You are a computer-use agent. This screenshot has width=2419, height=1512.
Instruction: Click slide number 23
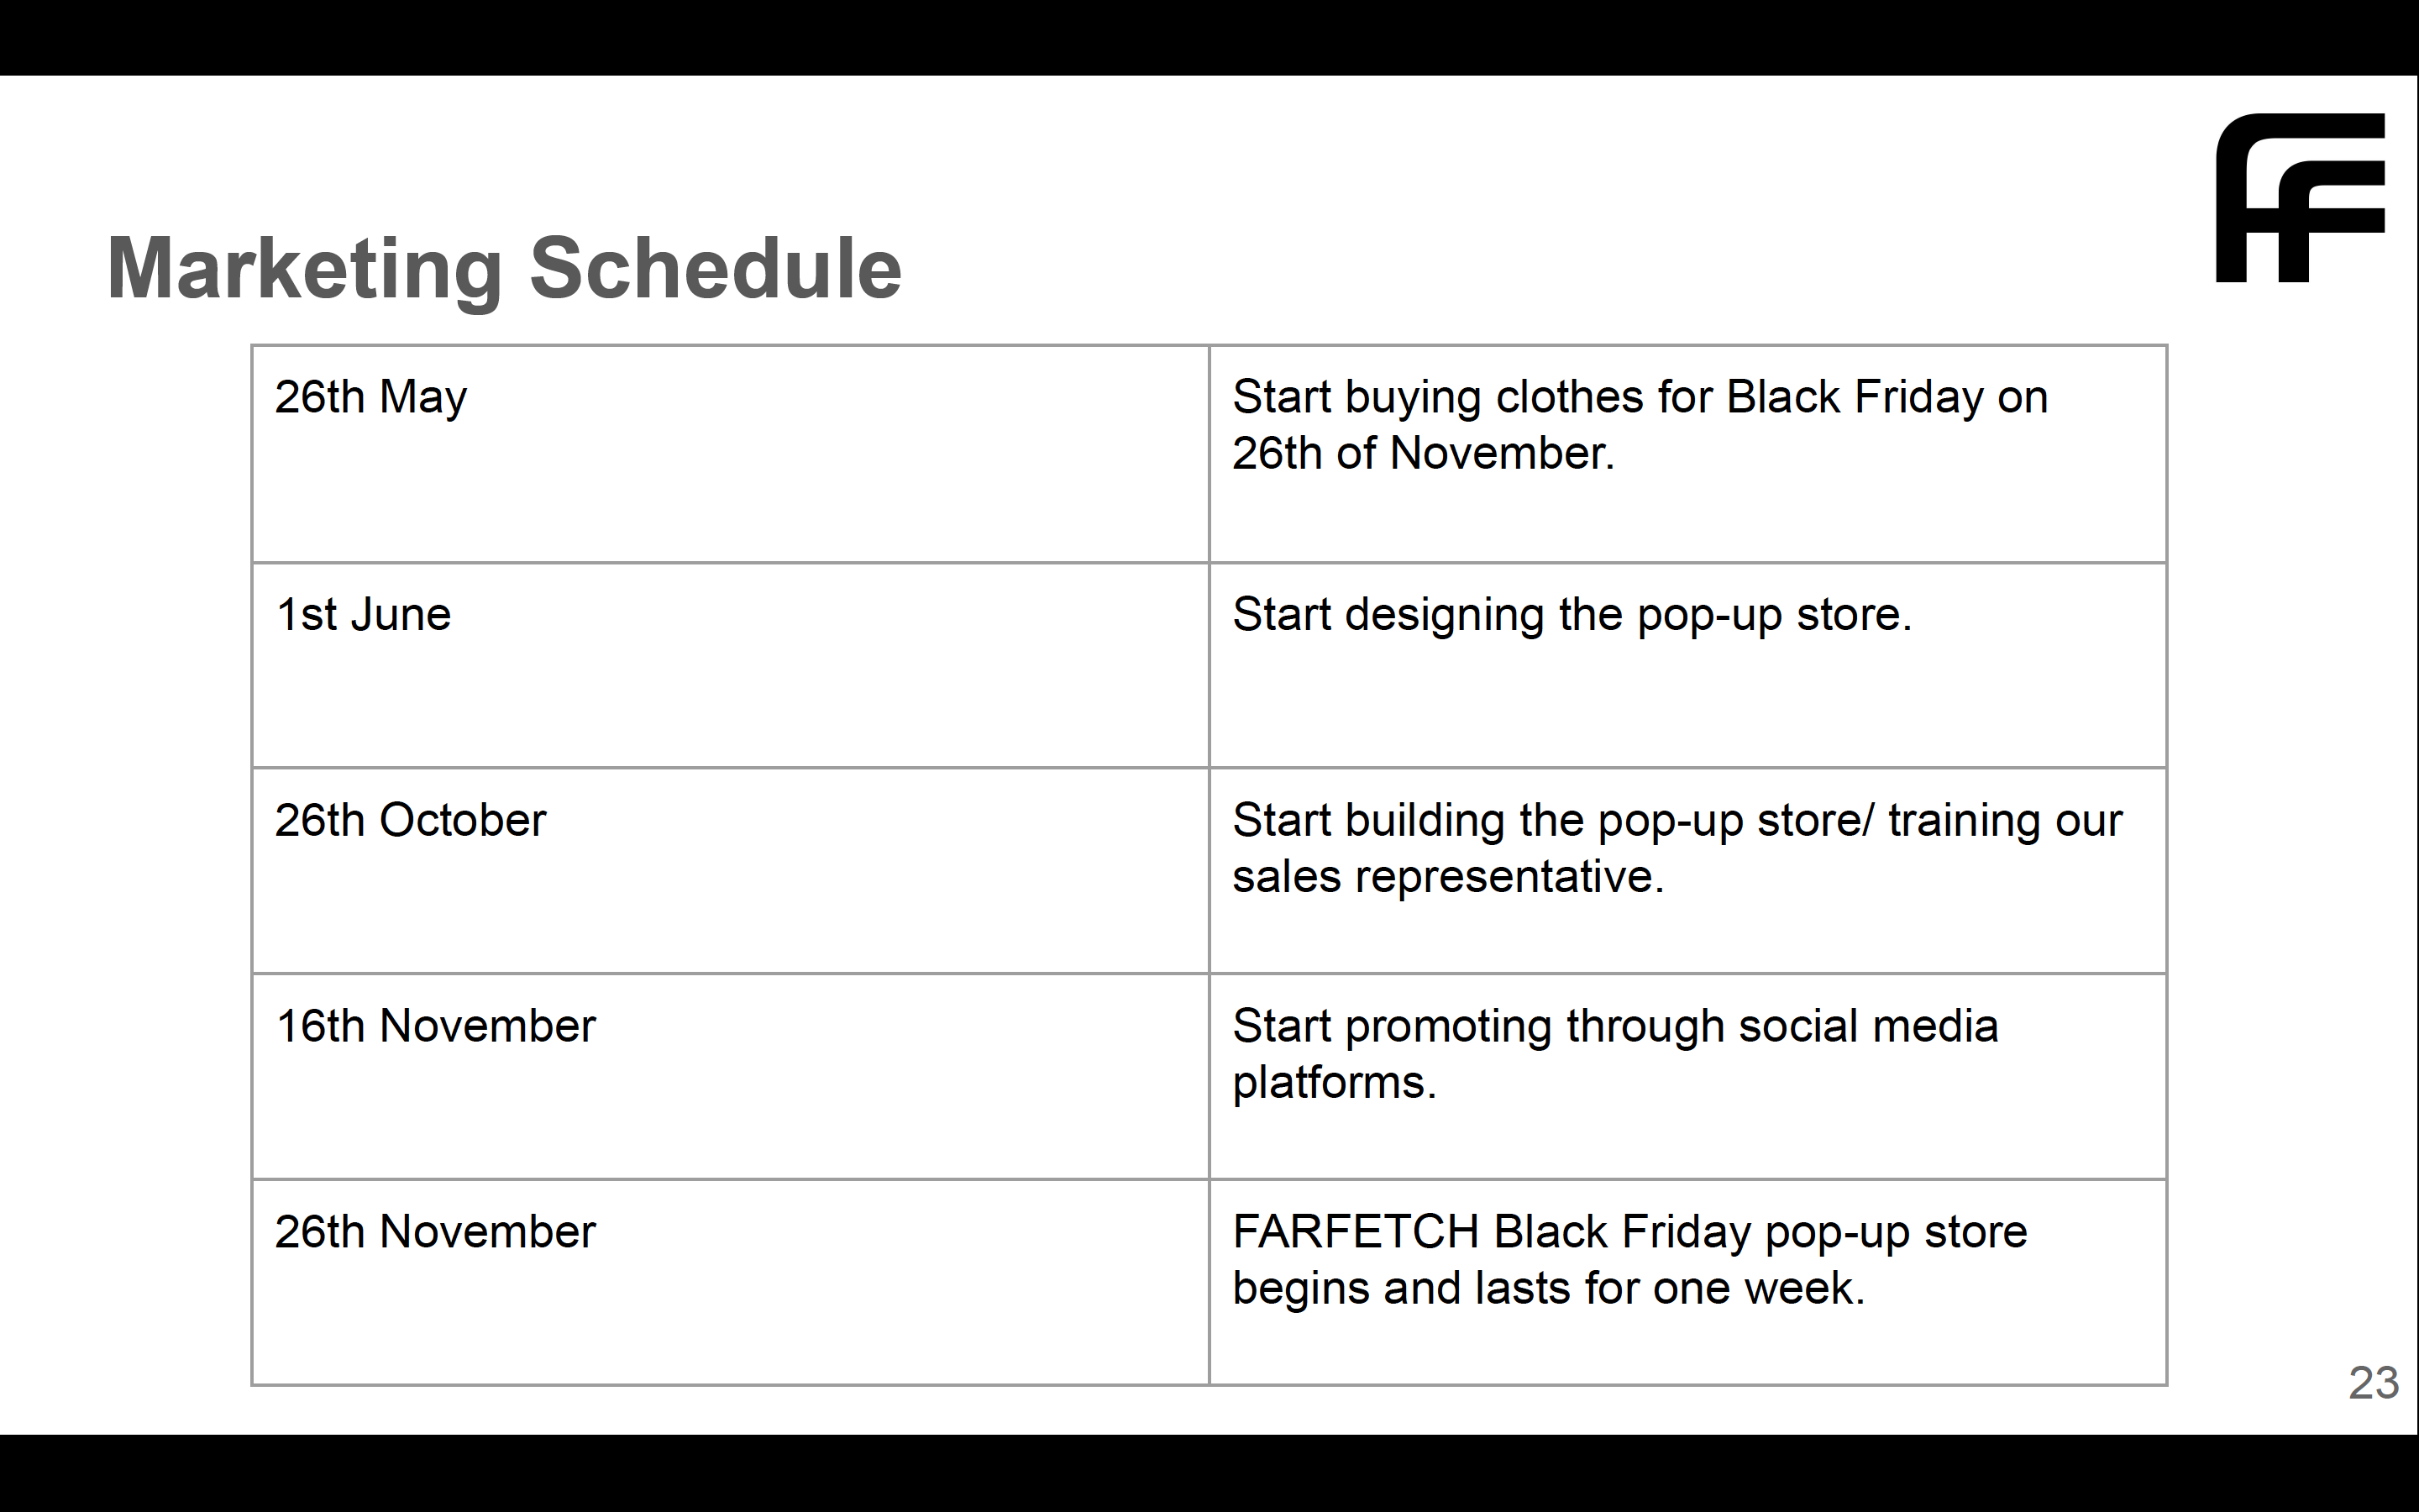[x=2373, y=1383]
